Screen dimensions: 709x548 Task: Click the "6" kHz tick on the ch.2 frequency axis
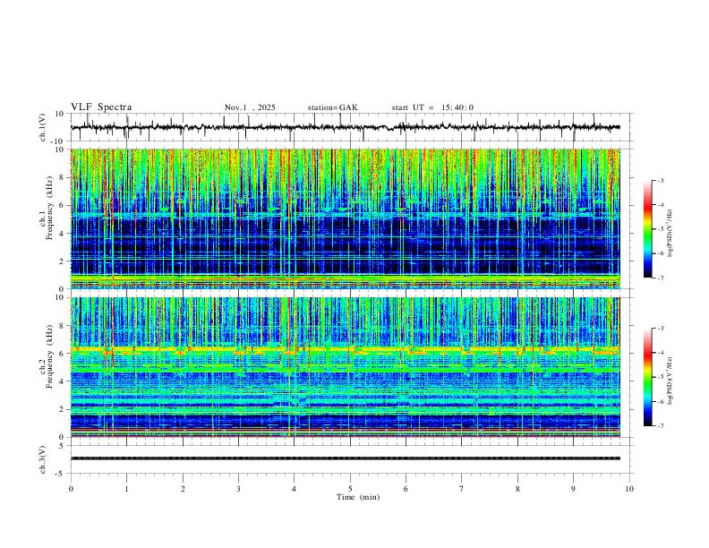click(x=62, y=354)
